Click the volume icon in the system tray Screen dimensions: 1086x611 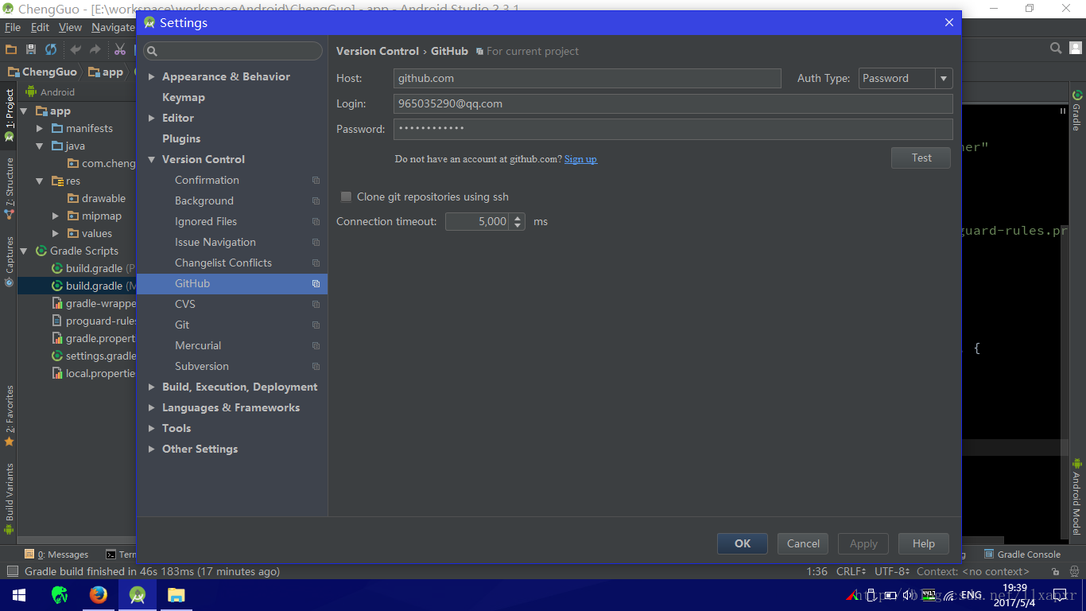[x=908, y=595]
